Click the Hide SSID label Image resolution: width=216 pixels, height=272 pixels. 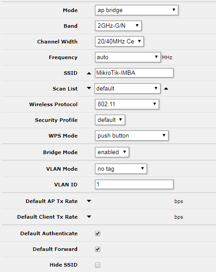coord(64,265)
